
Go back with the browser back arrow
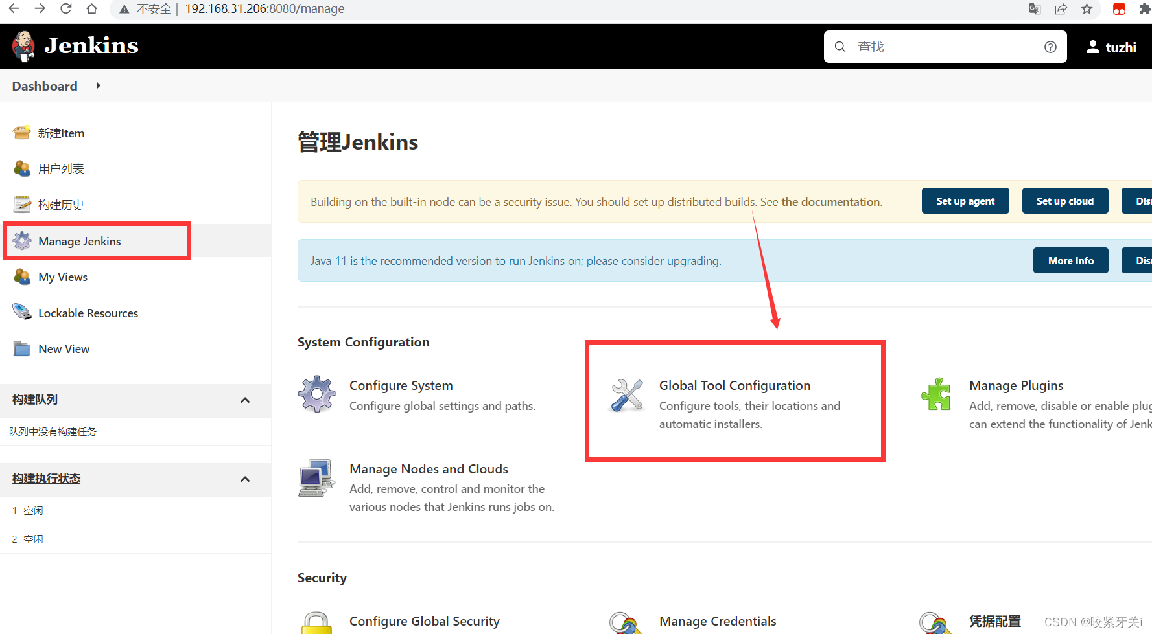point(14,9)
